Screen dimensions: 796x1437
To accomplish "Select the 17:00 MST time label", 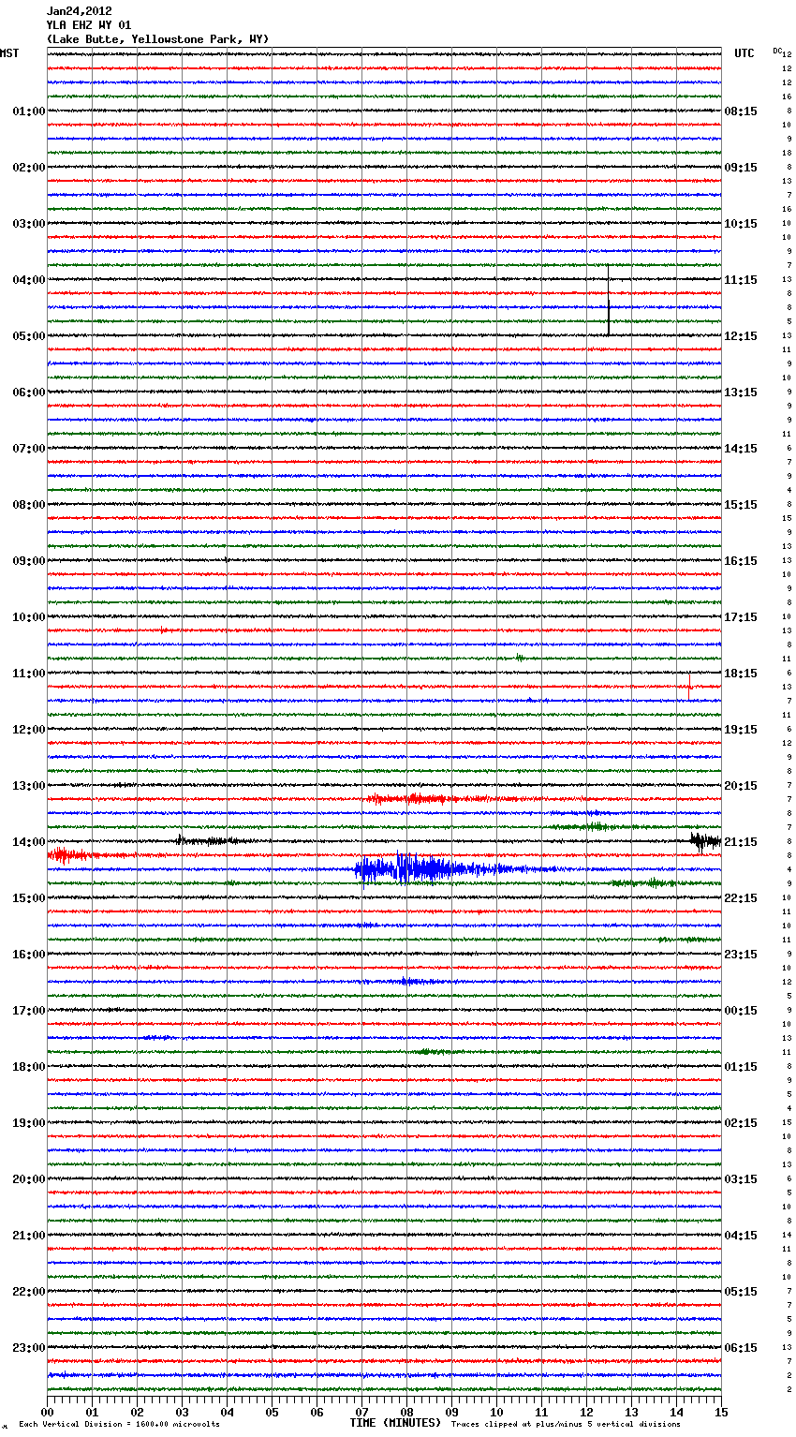I will [x=29, y=1011].
